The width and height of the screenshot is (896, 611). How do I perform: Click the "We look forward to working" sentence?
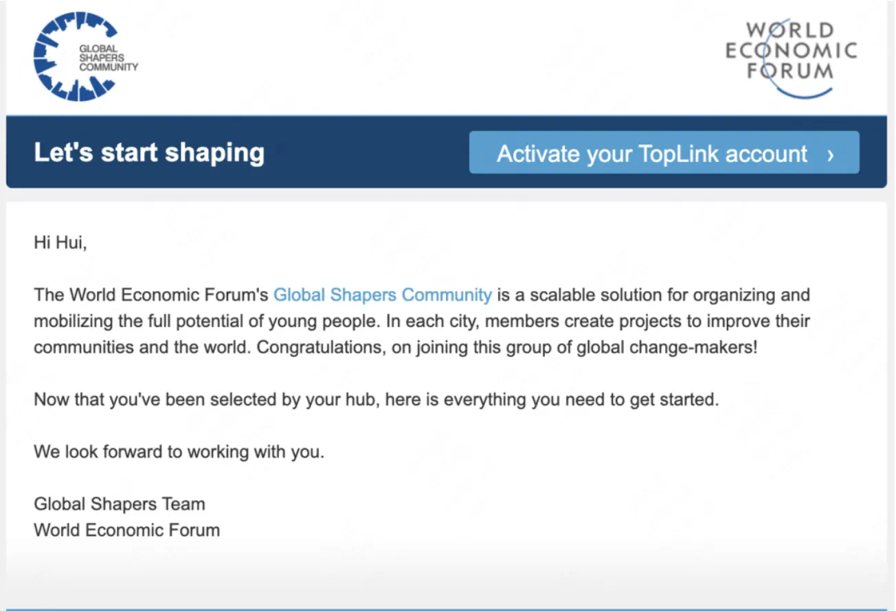tap(179, 452)
